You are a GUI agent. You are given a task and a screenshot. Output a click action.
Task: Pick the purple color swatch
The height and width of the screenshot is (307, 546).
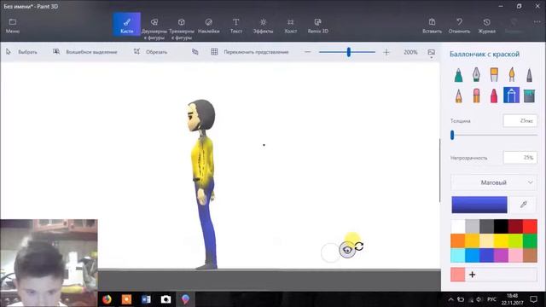coord(501,256)
